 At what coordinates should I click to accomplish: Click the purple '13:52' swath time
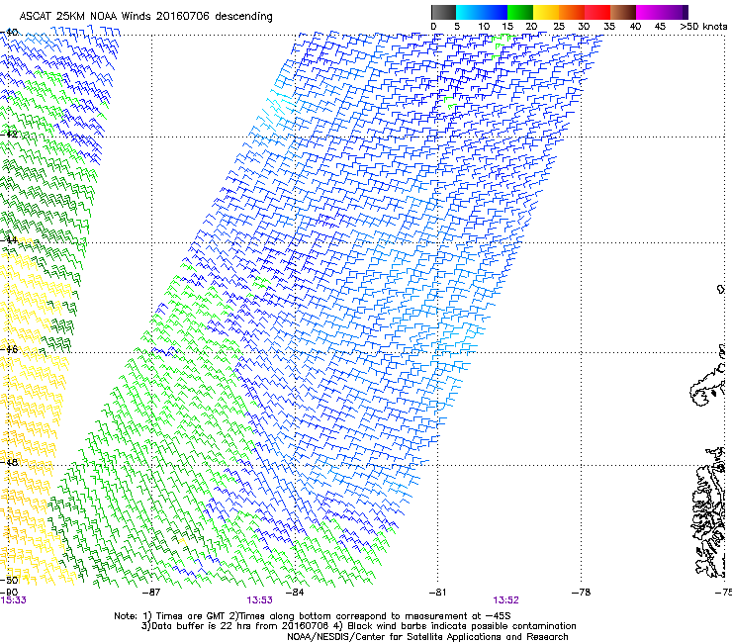pos(506,600)
